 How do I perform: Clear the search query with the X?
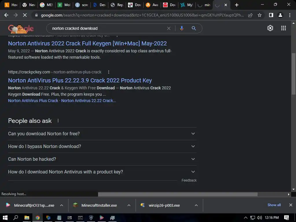point(169,28)
